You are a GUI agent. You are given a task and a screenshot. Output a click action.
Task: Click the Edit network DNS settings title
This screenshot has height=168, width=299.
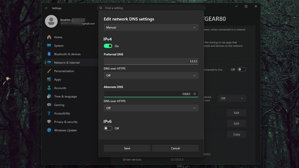tap(129, 19)
